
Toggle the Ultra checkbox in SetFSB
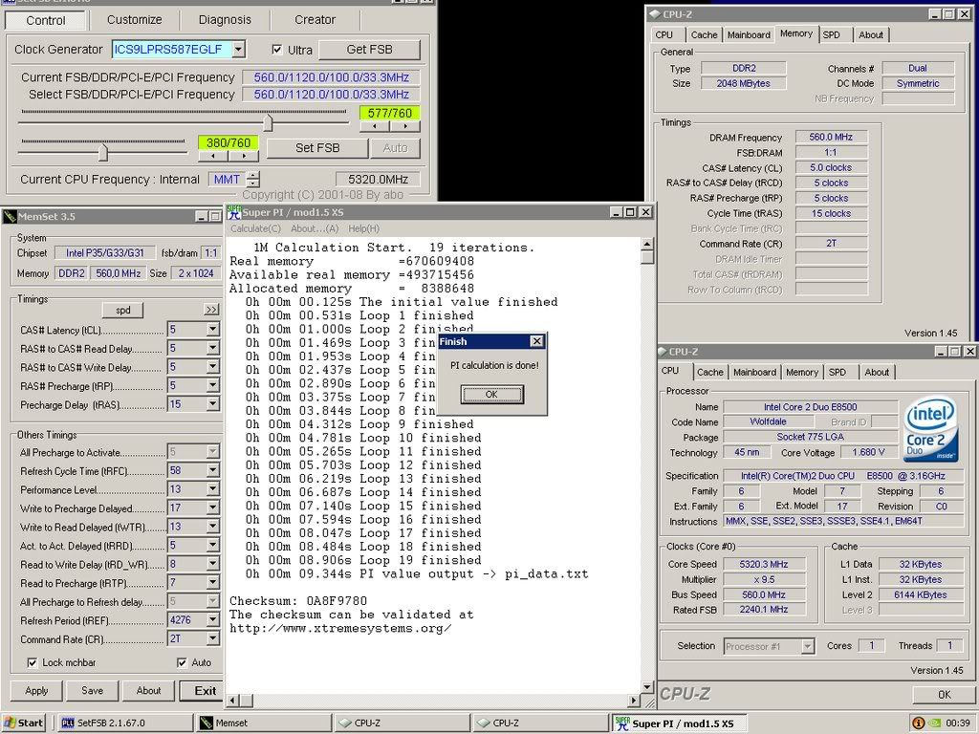[277, 50]
